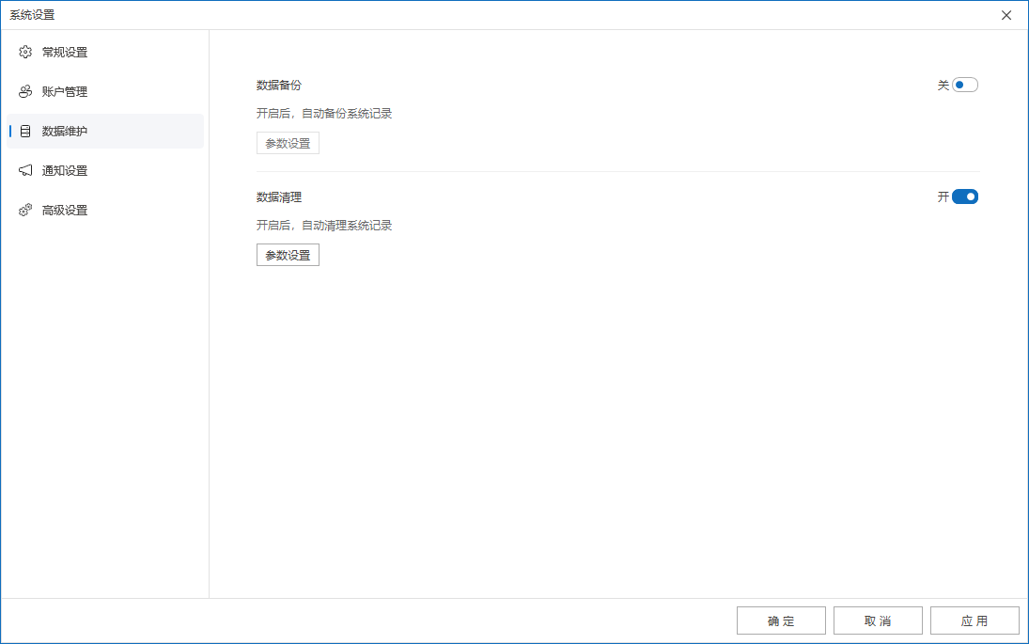Screen dimensions: 1029x644
Task: Click the users icon for 账户管理
Action: point(25,92)
